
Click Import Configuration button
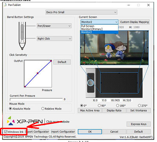tap(63, 131)
